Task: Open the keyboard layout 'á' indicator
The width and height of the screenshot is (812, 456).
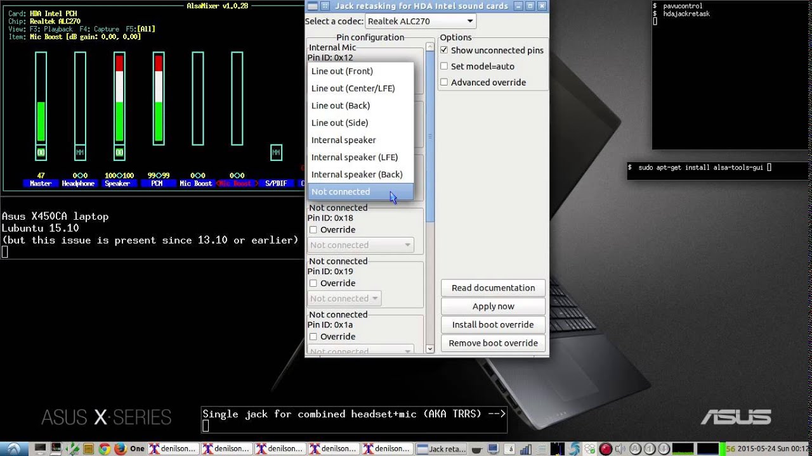Action: tap(511, 448)
